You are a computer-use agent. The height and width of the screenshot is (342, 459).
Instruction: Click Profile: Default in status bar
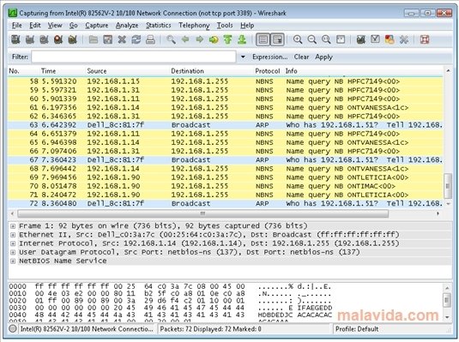(357, 329)
